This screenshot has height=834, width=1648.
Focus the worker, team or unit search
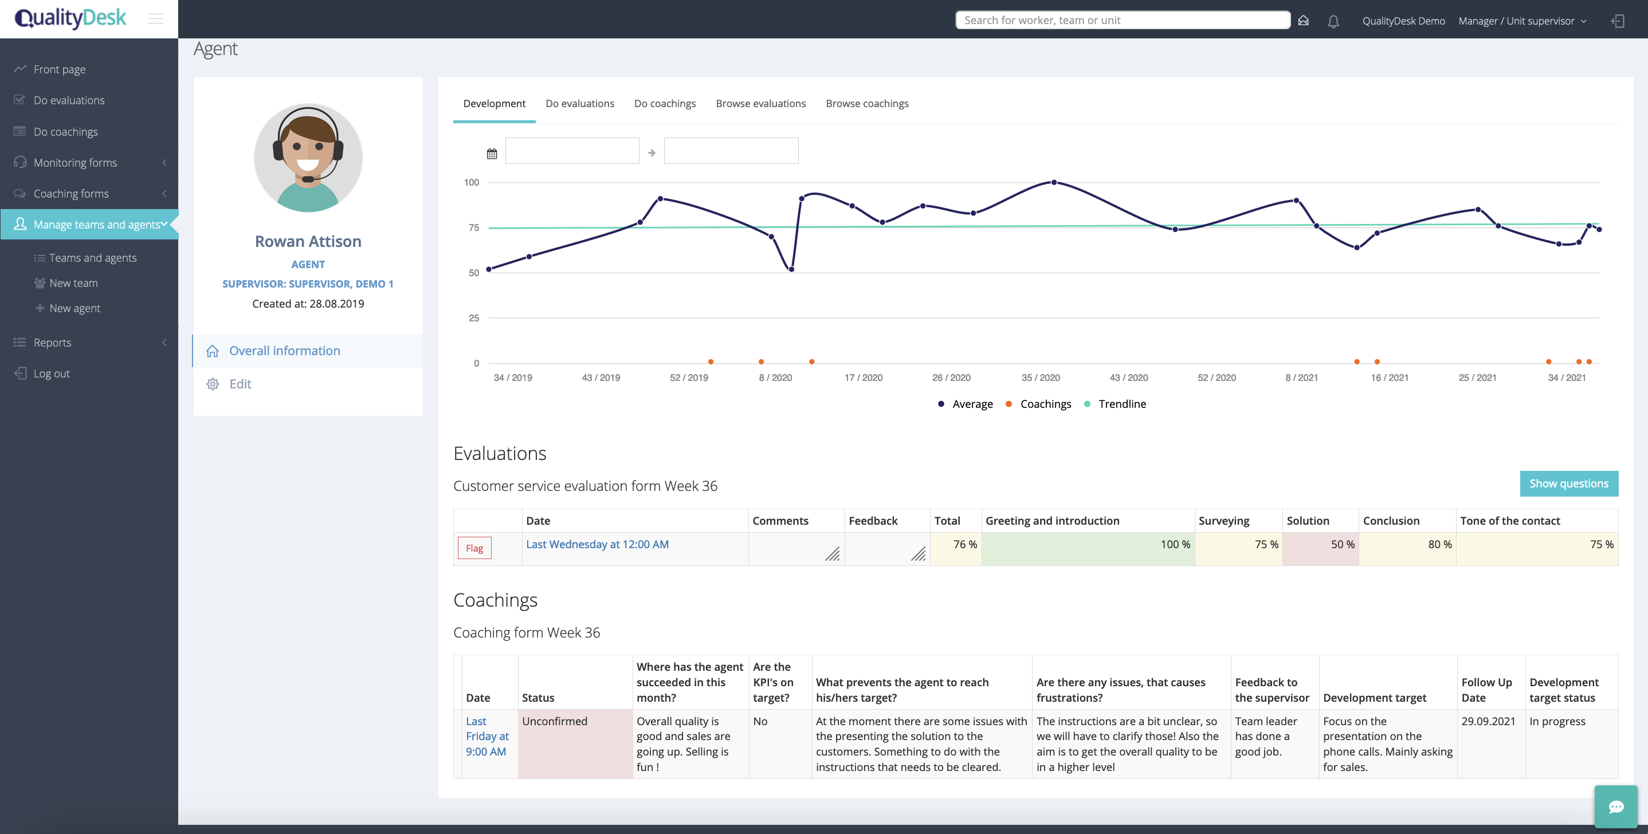pyautogui.click(x=1122, y=20)
